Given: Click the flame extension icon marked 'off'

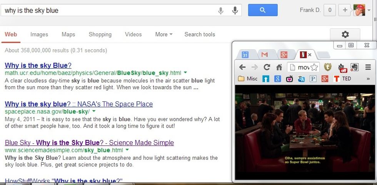Looking at the screenshot, I should pos(342,67).
